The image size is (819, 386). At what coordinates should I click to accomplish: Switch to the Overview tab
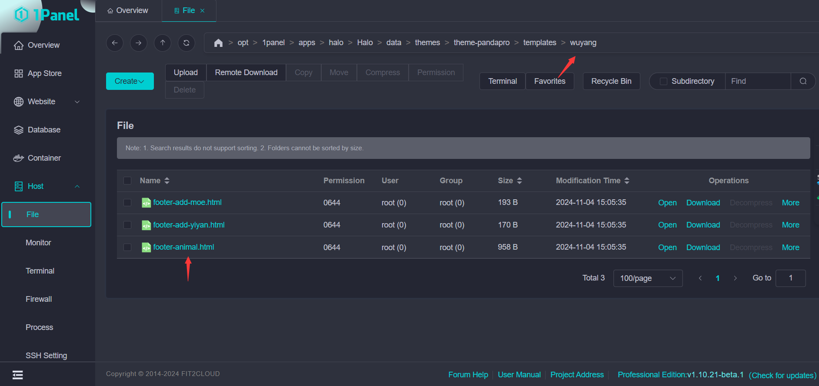(128, 10)
